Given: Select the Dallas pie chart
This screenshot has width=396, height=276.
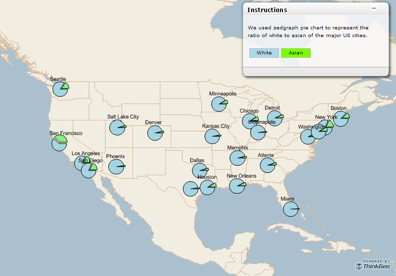Looking at the screenshot, I should 200,171.
